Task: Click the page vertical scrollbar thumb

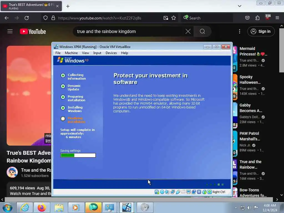Action: [x=282, y=50]
